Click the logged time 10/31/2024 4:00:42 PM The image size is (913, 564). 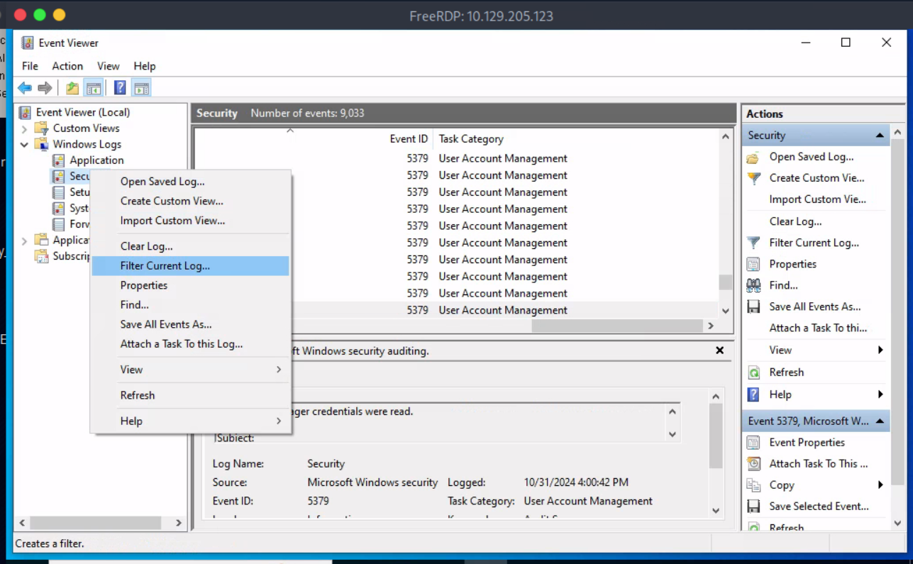pos(576,482)
